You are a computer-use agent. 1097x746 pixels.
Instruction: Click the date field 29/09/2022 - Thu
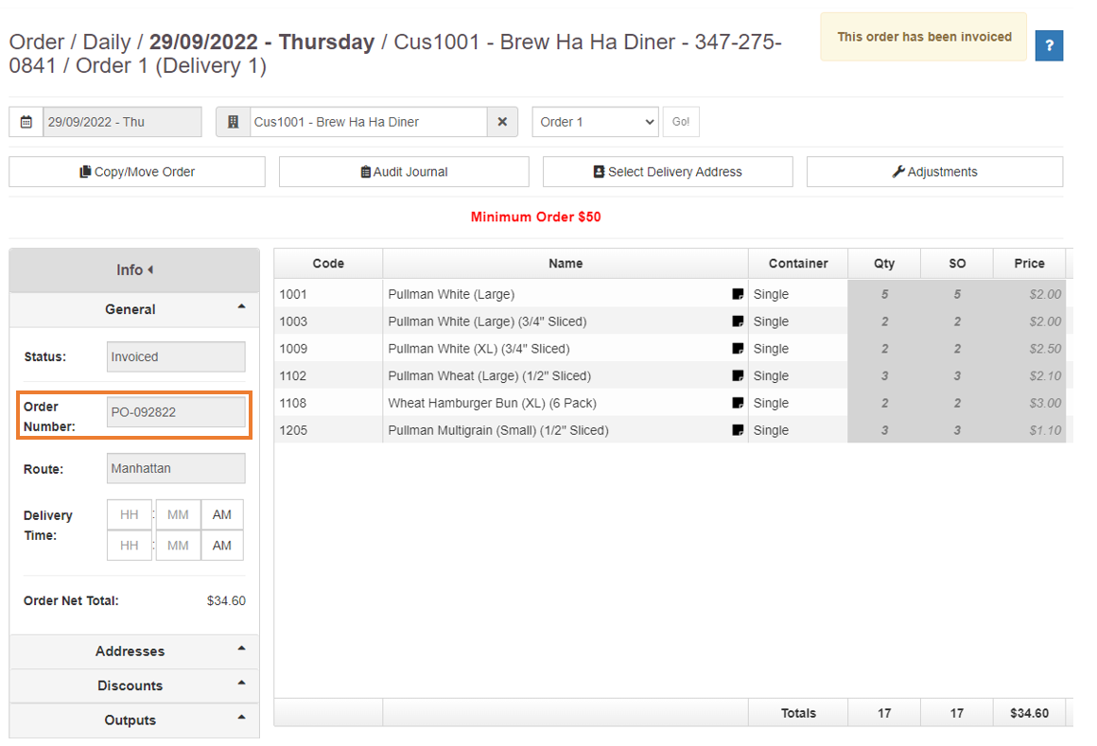coord(122,122)
